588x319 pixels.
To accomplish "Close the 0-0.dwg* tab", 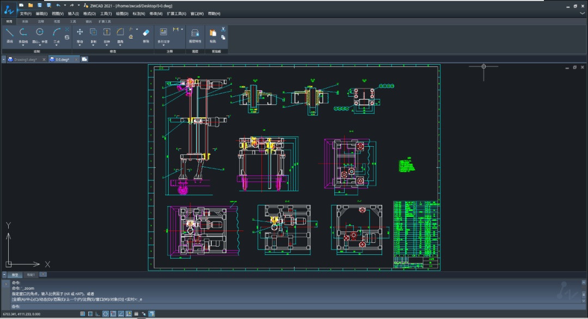I will pos(76,60).
